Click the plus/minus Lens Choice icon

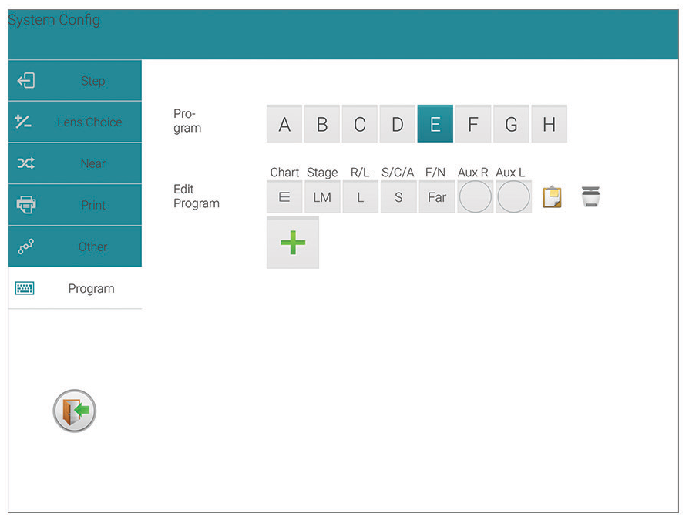click(x=23, y=121)
